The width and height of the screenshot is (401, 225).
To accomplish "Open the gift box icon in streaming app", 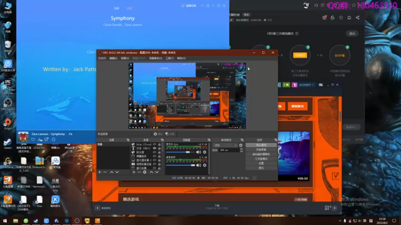I will click(324, 17).
